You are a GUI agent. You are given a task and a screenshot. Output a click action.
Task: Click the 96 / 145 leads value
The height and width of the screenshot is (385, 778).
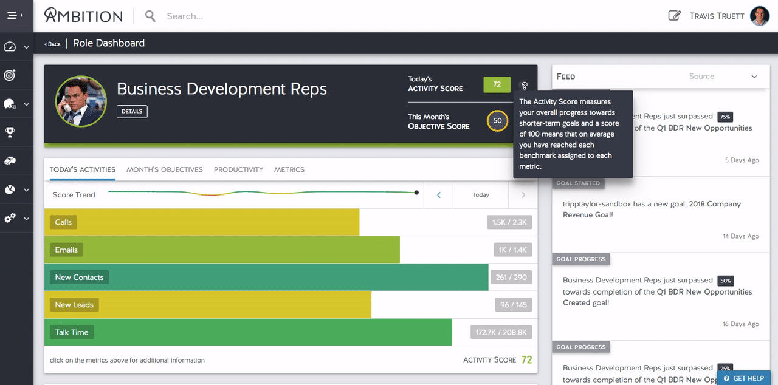point(514,305)
